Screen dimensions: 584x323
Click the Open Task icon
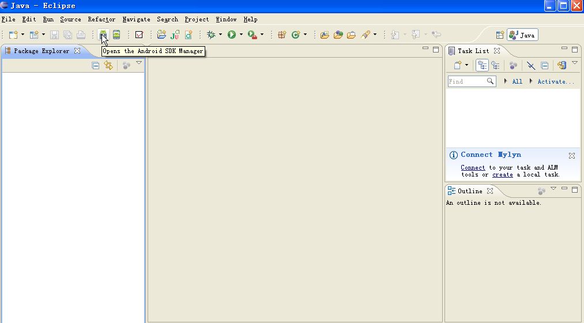pyautogui.click(x=338, y=35)
